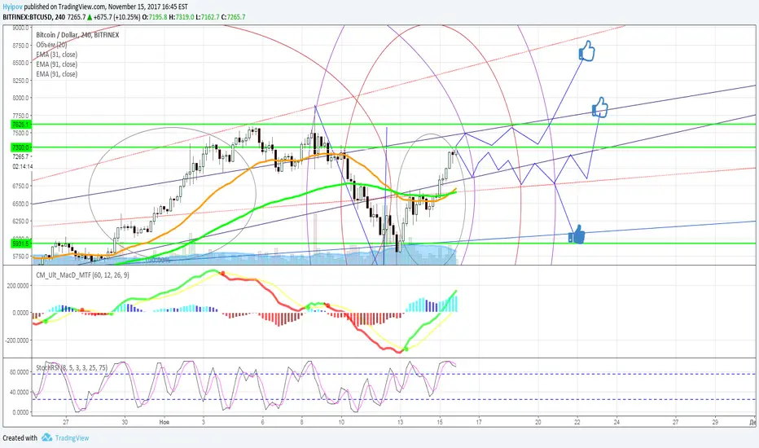
Task: Click the 200.0000 MACD axis label
Action: pos(19,286)
